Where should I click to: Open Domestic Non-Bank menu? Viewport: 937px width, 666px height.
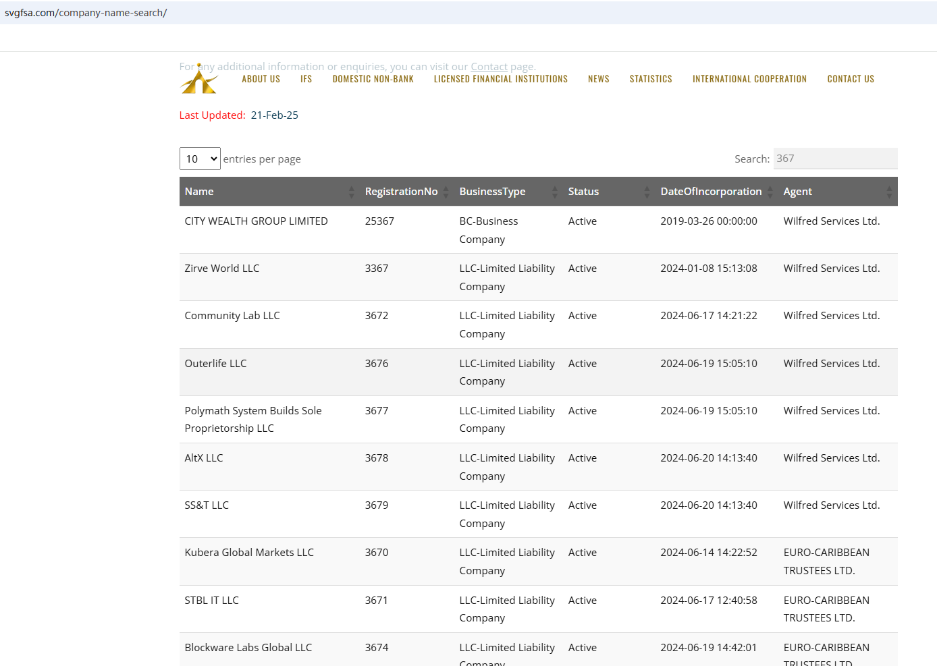pos(373,79)
